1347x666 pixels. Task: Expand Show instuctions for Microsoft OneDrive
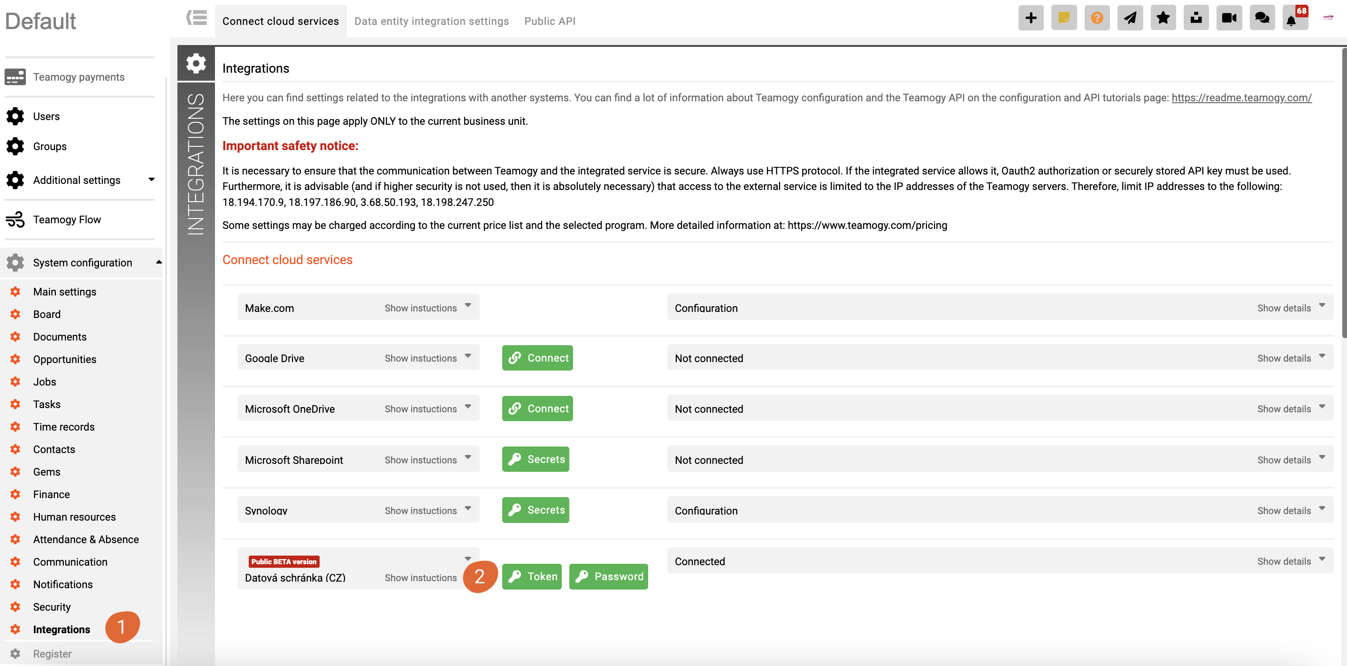(427, 409)
